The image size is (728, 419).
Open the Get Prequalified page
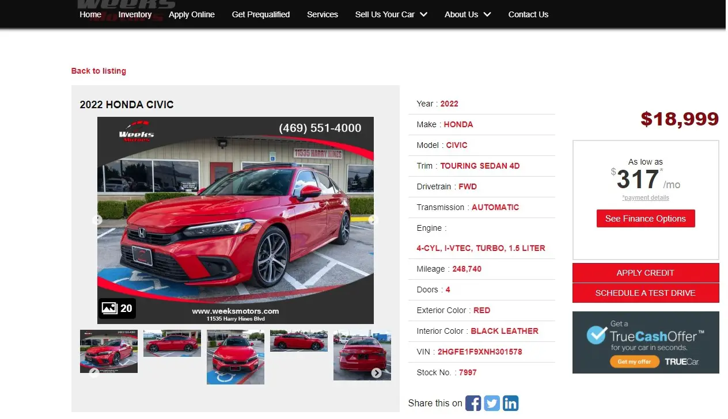pos(261,14)
